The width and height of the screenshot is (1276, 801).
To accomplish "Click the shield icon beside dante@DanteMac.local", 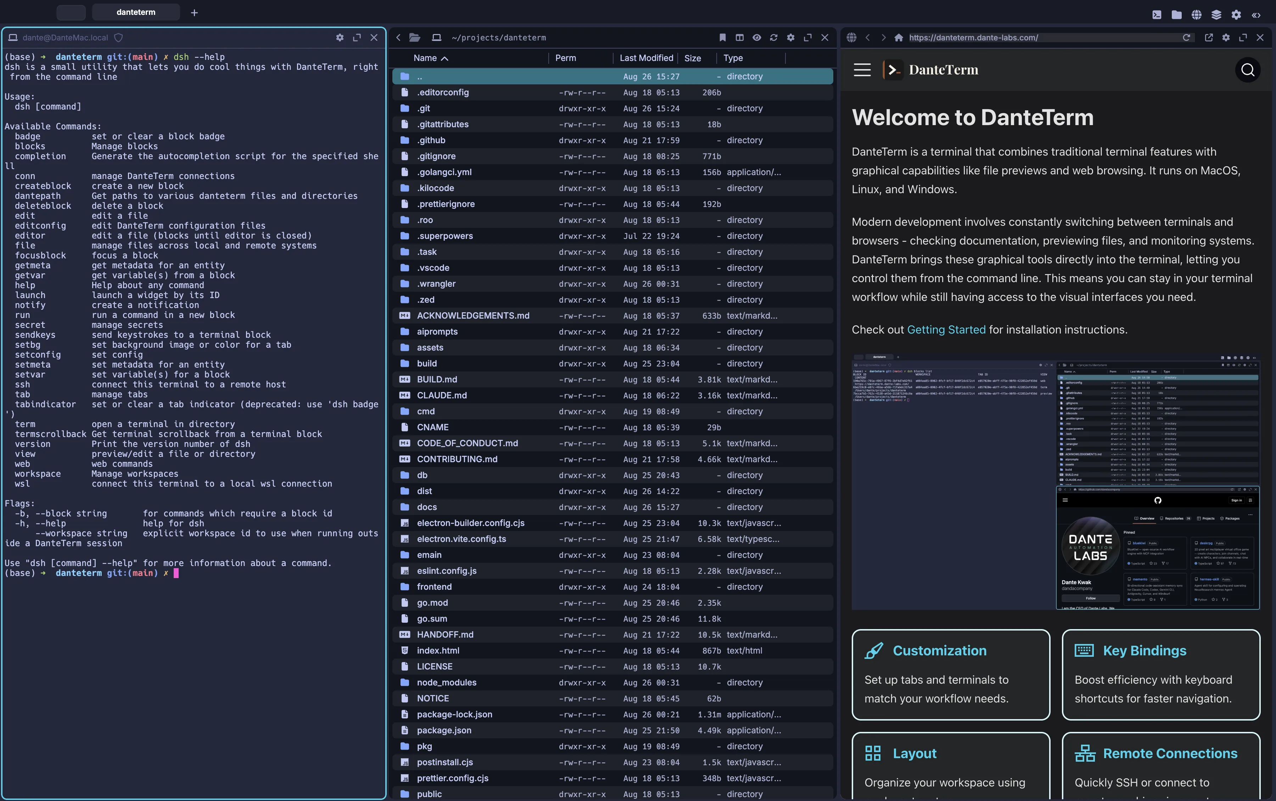I will coord(119,38).
